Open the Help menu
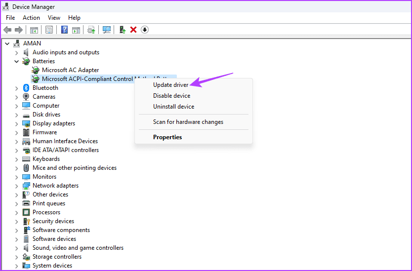The image size is (412, 271). coord(74,18)
